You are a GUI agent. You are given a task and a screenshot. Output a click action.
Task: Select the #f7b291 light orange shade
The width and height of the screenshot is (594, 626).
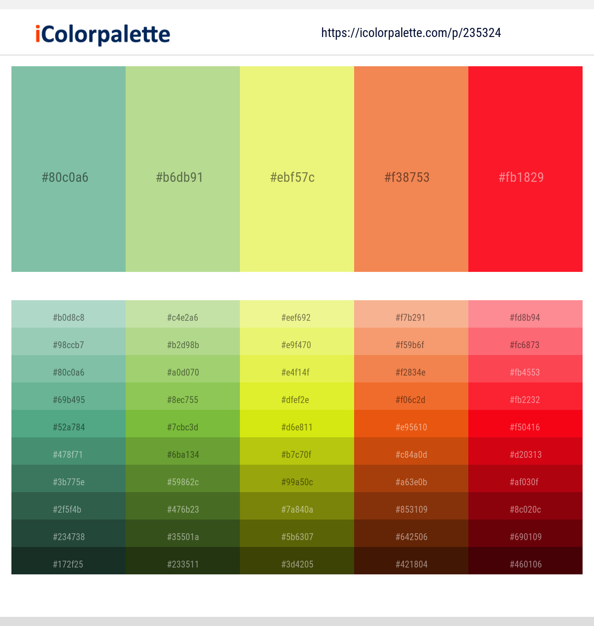click(x=411, y=317)
